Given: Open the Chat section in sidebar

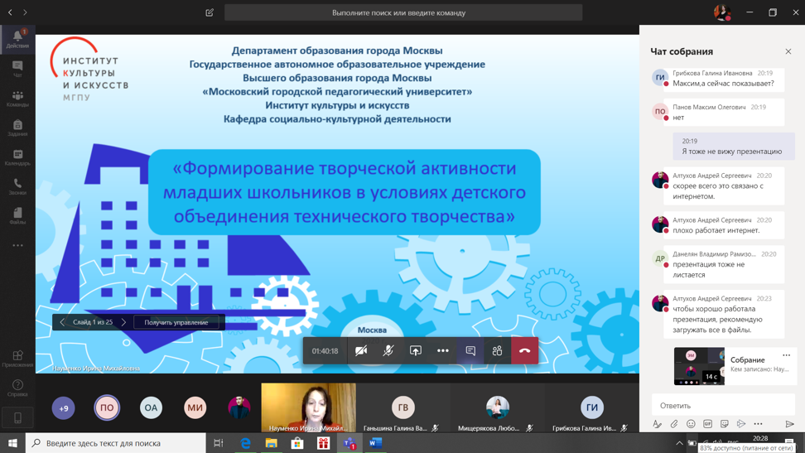Looking at the screenshot, I should coord(17,69).
